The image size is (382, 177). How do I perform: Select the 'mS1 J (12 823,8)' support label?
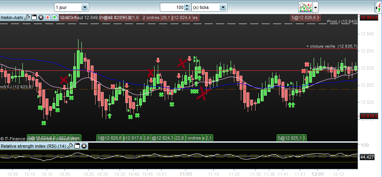(16, 87)
